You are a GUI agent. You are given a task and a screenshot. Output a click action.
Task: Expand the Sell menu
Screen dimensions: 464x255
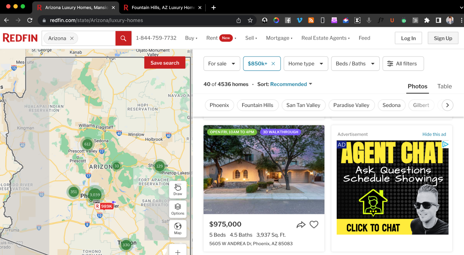(251, 38)
